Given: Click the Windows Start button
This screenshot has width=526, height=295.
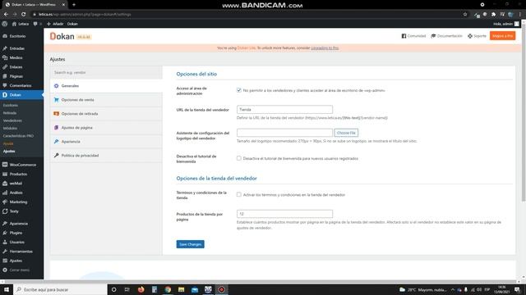Looking at the screenshot, I should pos(7,289).
